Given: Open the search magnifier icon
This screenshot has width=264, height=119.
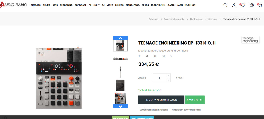Looking at the screenshot, I should (x=225, y=5).
